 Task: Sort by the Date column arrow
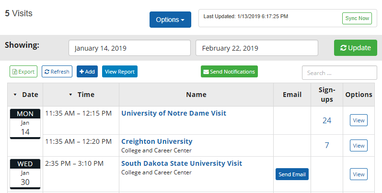click(15, 95)
